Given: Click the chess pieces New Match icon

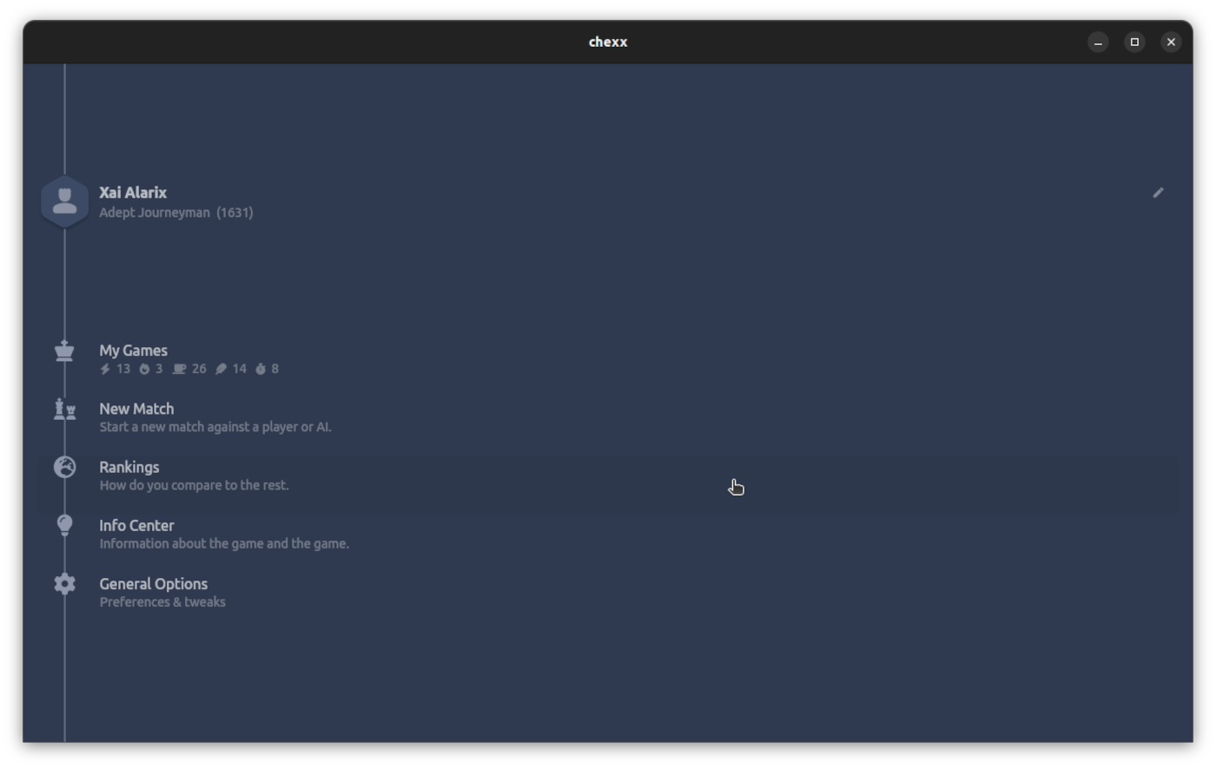Looking at the screenshot, I should [x=64, y=409].
